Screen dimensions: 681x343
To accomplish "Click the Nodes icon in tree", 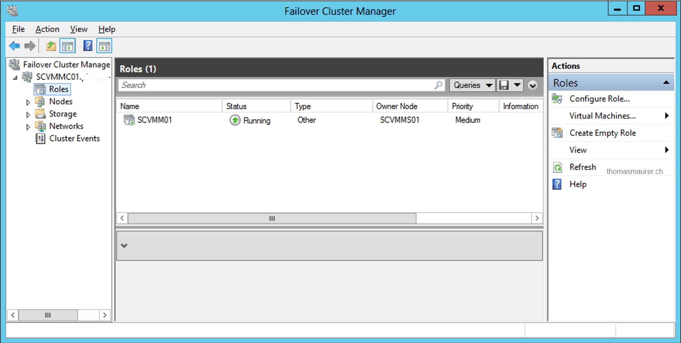I will coord(40,102).
